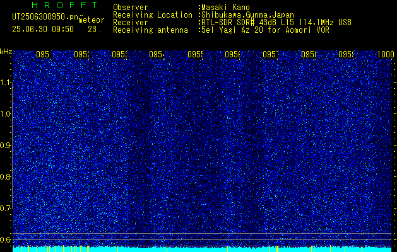Click the 0951 time axis label
The height and width of the screenshot is (252, 397).
44,54
